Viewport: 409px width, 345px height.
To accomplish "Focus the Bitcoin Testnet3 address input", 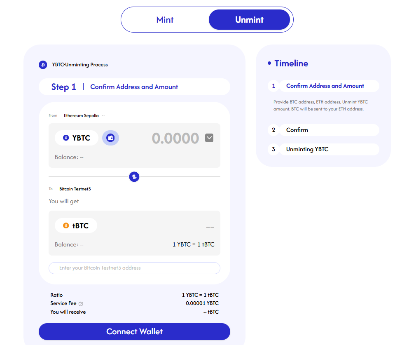I will coord(134,268).
